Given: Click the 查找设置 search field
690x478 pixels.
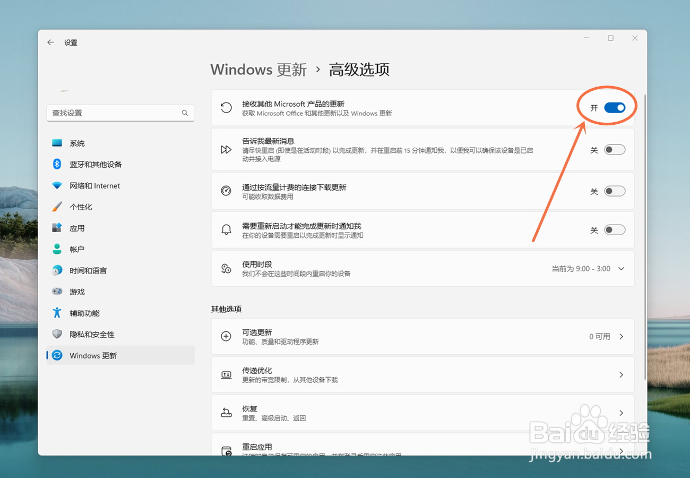Looking at the screenshot, I should (120, 113).
